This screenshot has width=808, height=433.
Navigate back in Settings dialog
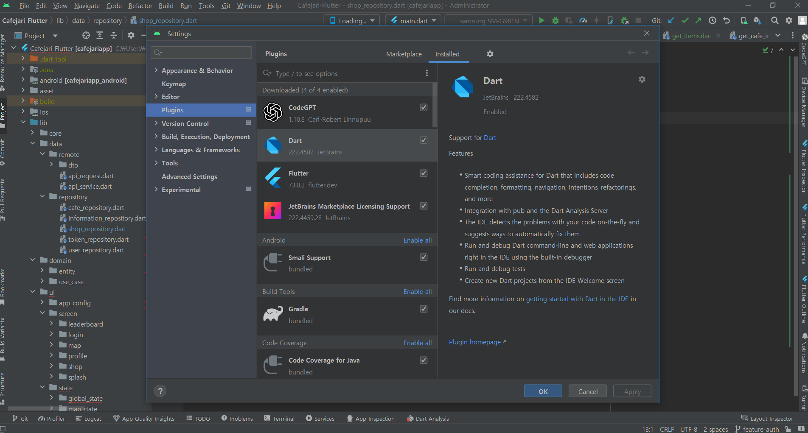pyautogui.click(x=631, y=53)
